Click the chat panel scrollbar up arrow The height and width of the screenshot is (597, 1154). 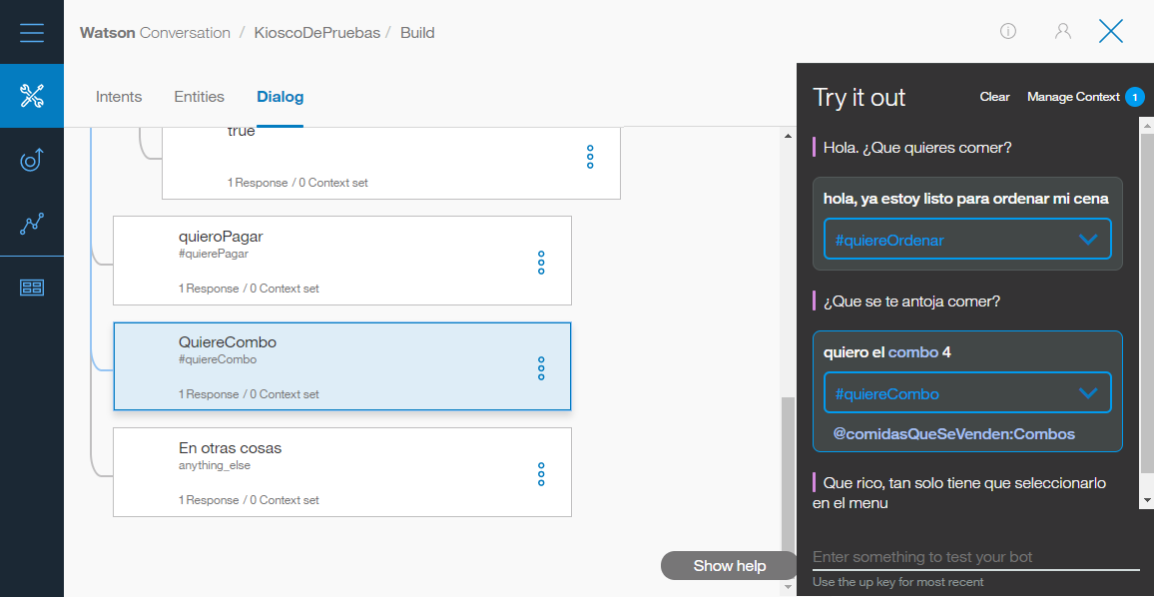tap(1147, 125)
